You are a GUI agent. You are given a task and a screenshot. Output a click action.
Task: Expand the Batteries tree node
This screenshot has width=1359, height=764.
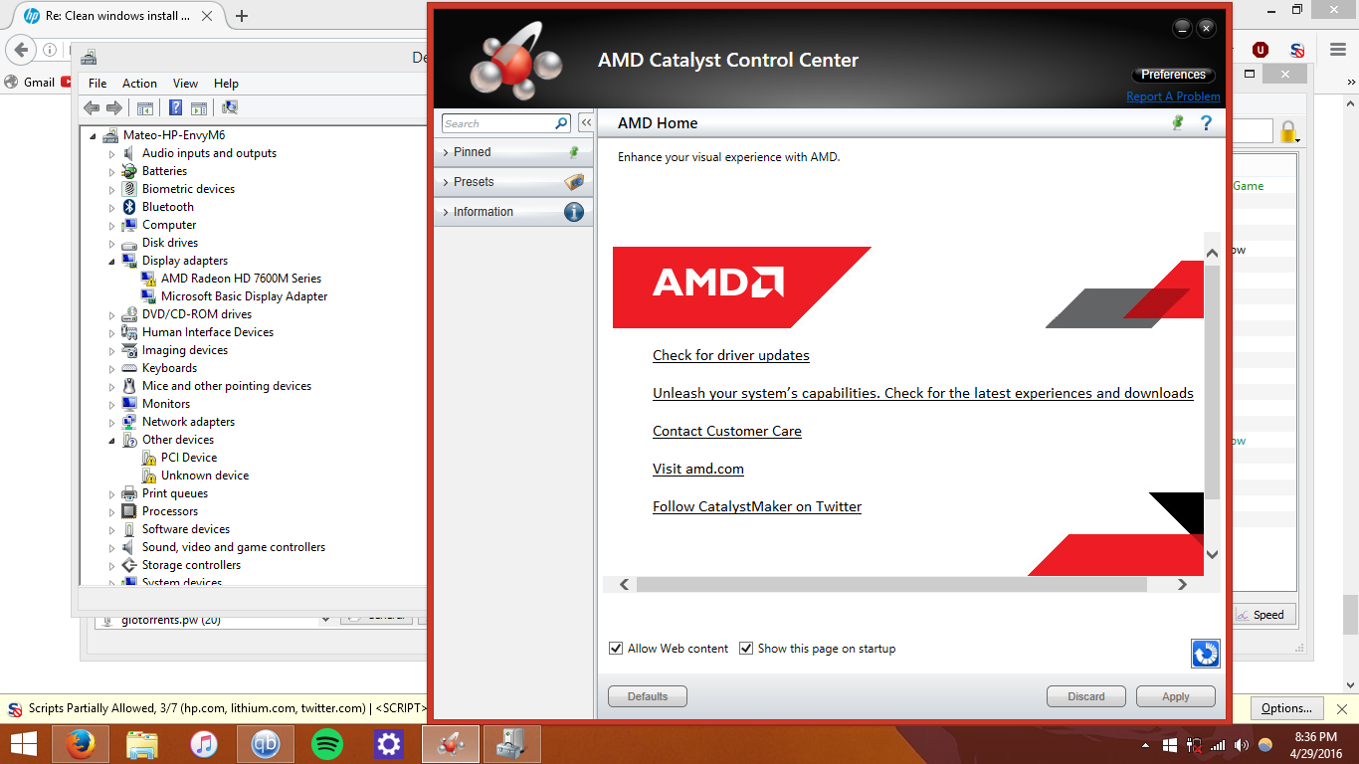[112, 171]
